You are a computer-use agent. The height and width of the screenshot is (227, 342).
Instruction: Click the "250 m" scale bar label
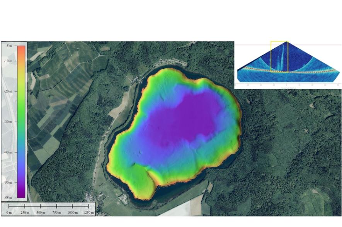click(x=25, y=212)
